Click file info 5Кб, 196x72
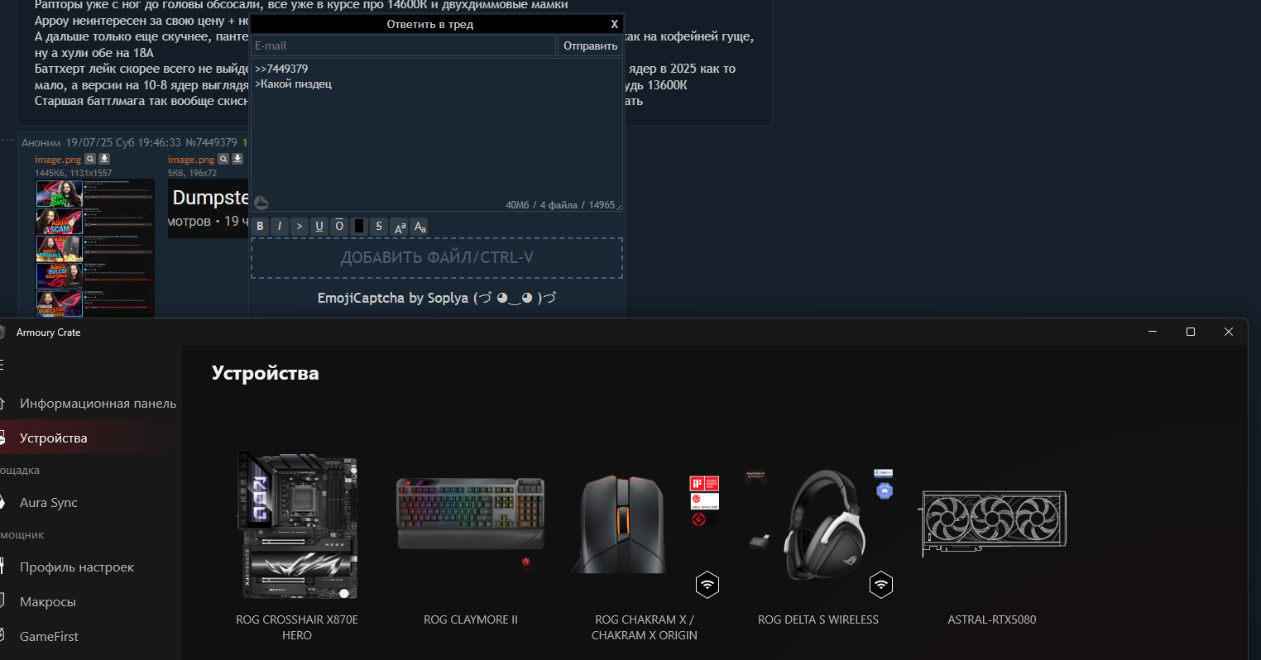Image resolution: width=1261 pixels, height=660 pixels. point(192,173)
